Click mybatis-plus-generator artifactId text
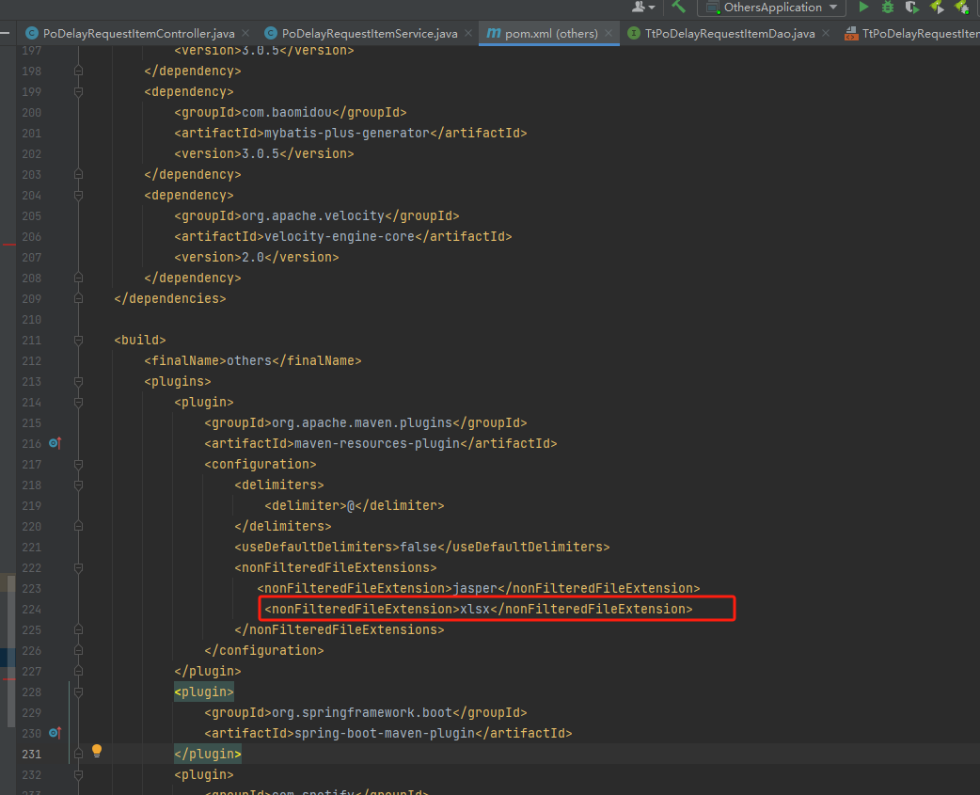Image resolution: width=980 pixels, height=795 pixels. click(x=347, y=133)
